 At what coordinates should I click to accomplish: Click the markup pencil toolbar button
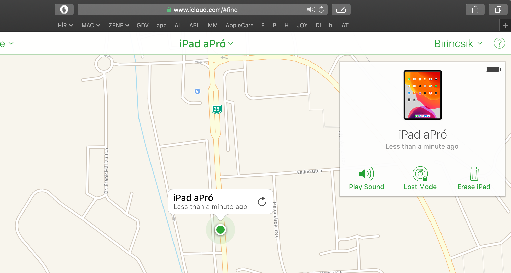coord(341,10)
